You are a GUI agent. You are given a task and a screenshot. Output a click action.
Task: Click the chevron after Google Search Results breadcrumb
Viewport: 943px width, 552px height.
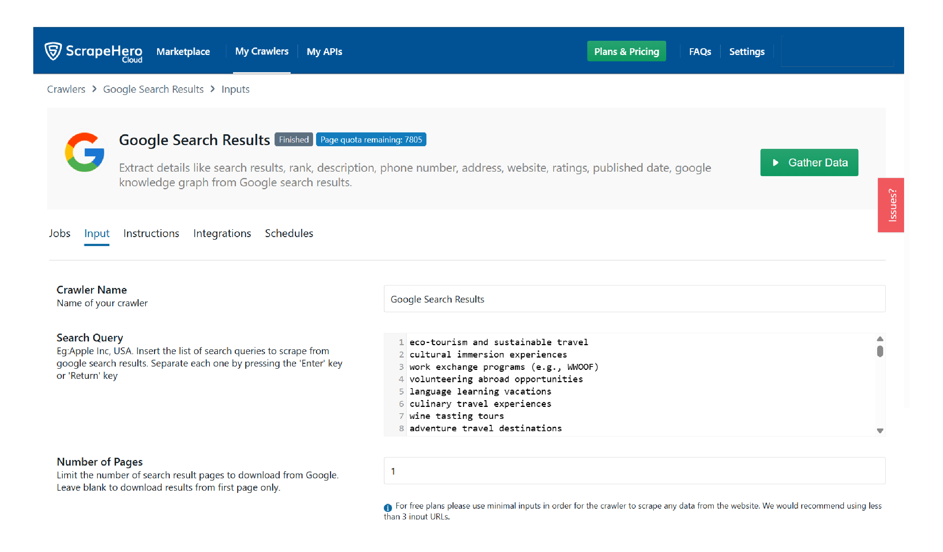212,89
